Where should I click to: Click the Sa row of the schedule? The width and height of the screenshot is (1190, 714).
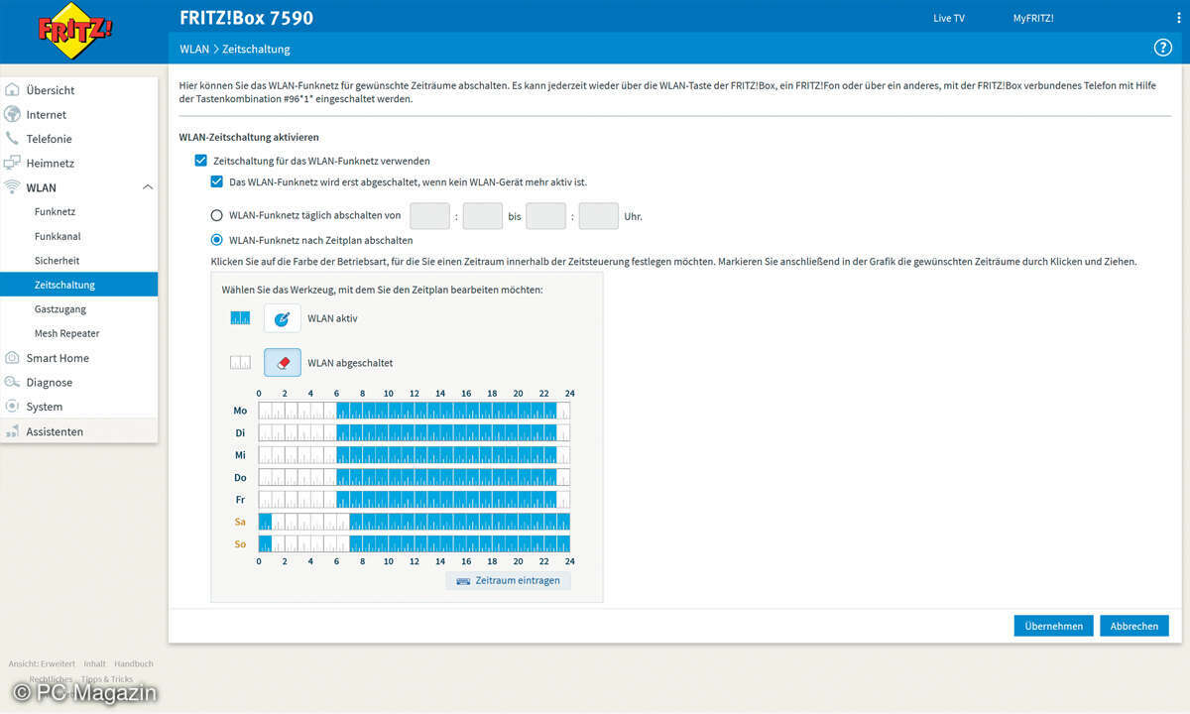[x=415, y=522]
